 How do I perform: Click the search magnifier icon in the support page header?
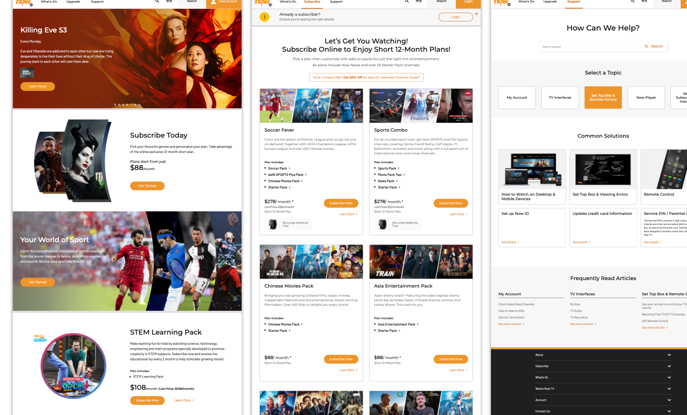coord(632,1)
